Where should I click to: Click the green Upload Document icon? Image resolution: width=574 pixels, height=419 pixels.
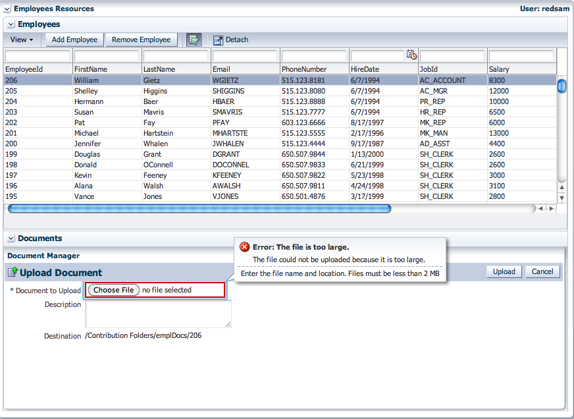click(12, 271)
